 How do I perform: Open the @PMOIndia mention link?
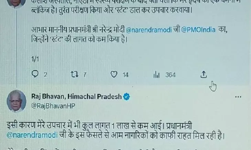pyautogui.click(x=198, y=30)
